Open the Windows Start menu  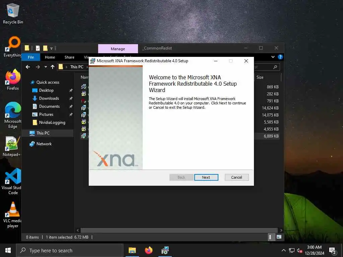coord(8,250)
